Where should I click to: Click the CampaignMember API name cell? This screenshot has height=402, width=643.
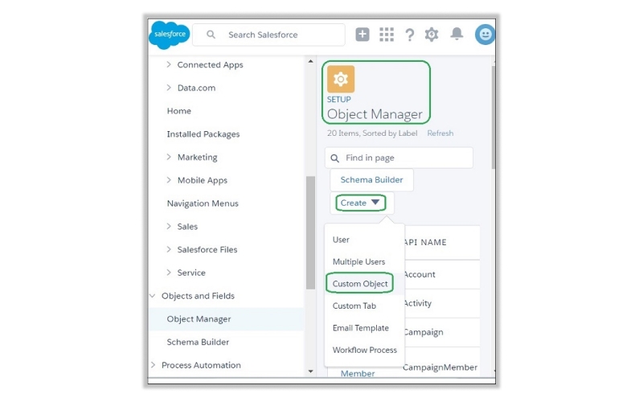coord(440,367)
